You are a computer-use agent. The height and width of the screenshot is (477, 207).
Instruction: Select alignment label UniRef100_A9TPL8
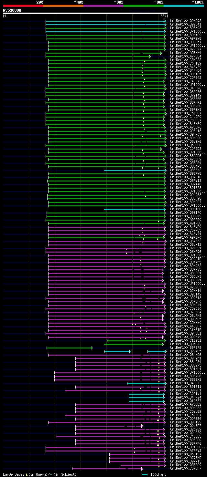click(x=186, y=223)
